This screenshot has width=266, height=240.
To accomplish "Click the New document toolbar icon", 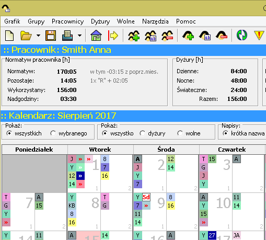I will point(9,36).
